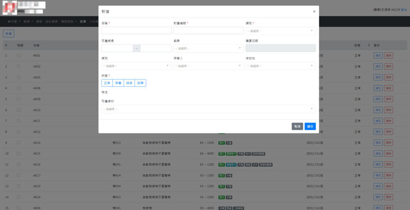The image size is (410, 210).
Task: Open the 類別 dropdown
Action: pos(280,31)
